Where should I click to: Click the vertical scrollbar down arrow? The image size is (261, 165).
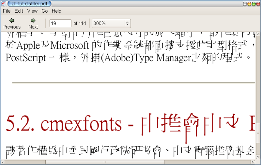258,157
